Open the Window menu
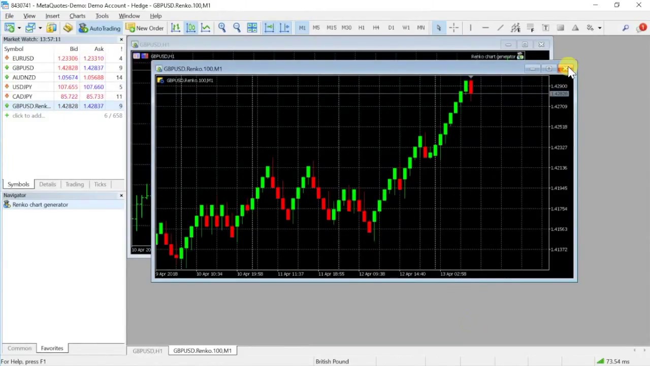 (x=129, y=16)
